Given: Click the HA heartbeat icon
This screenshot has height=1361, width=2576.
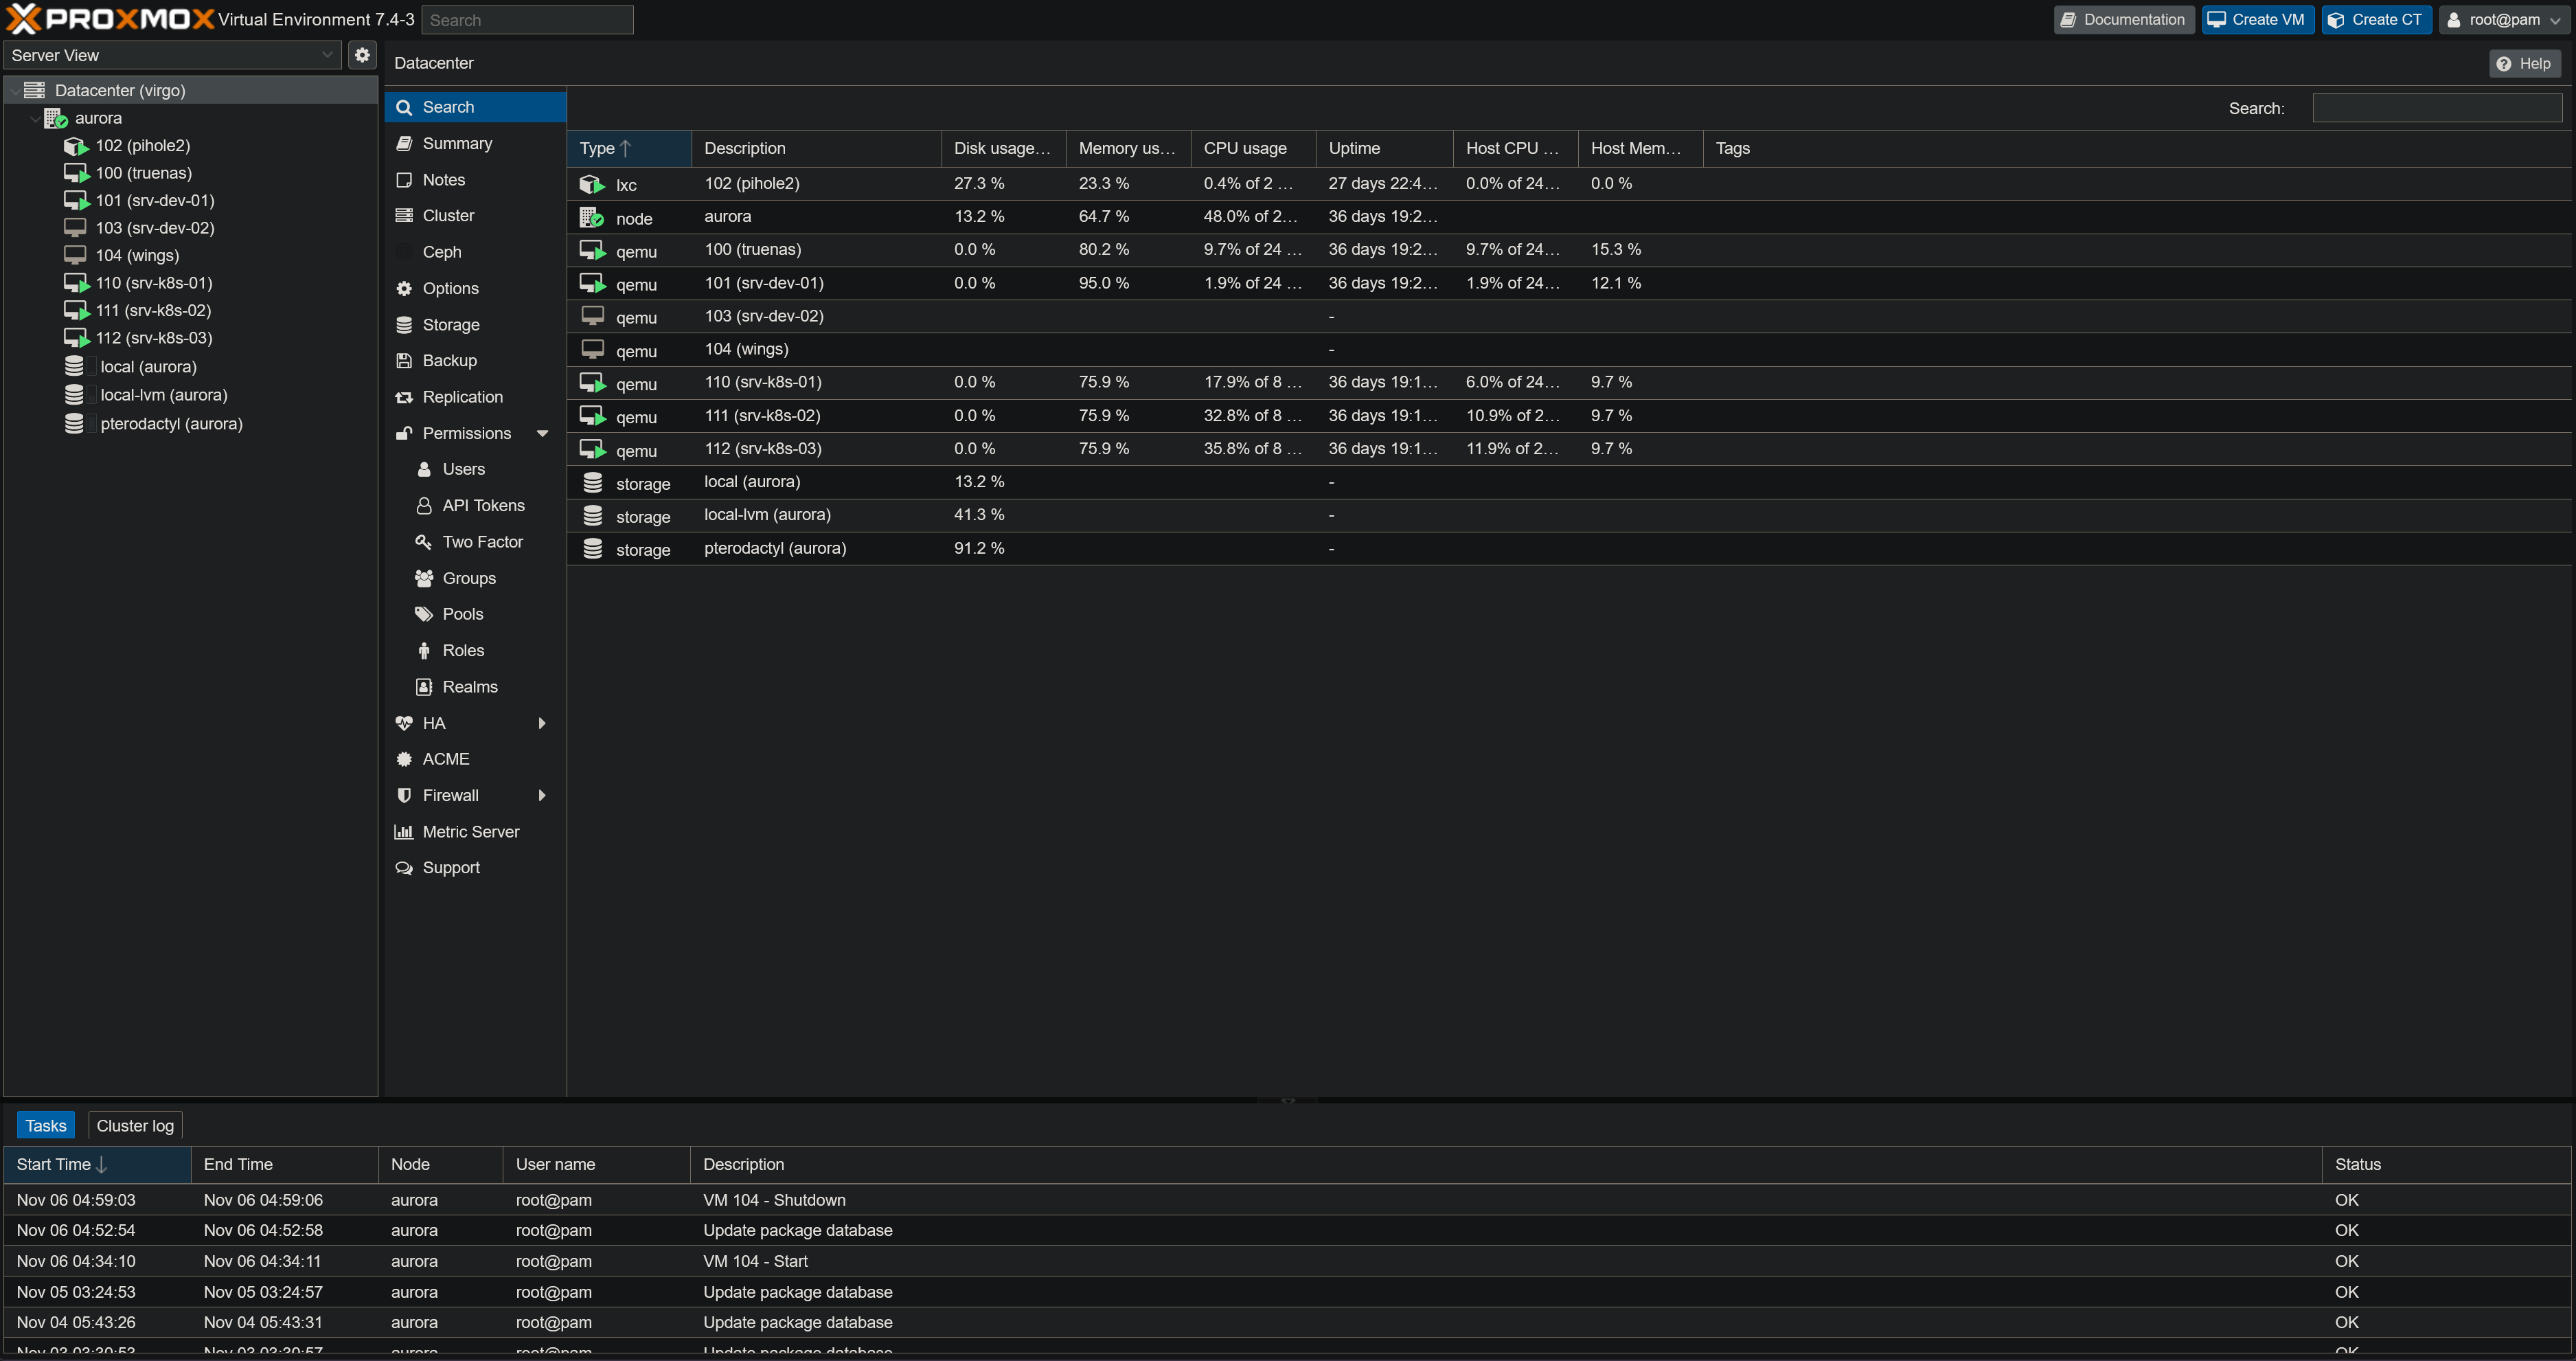Looking at the screenshot, I should pos(404,723).
